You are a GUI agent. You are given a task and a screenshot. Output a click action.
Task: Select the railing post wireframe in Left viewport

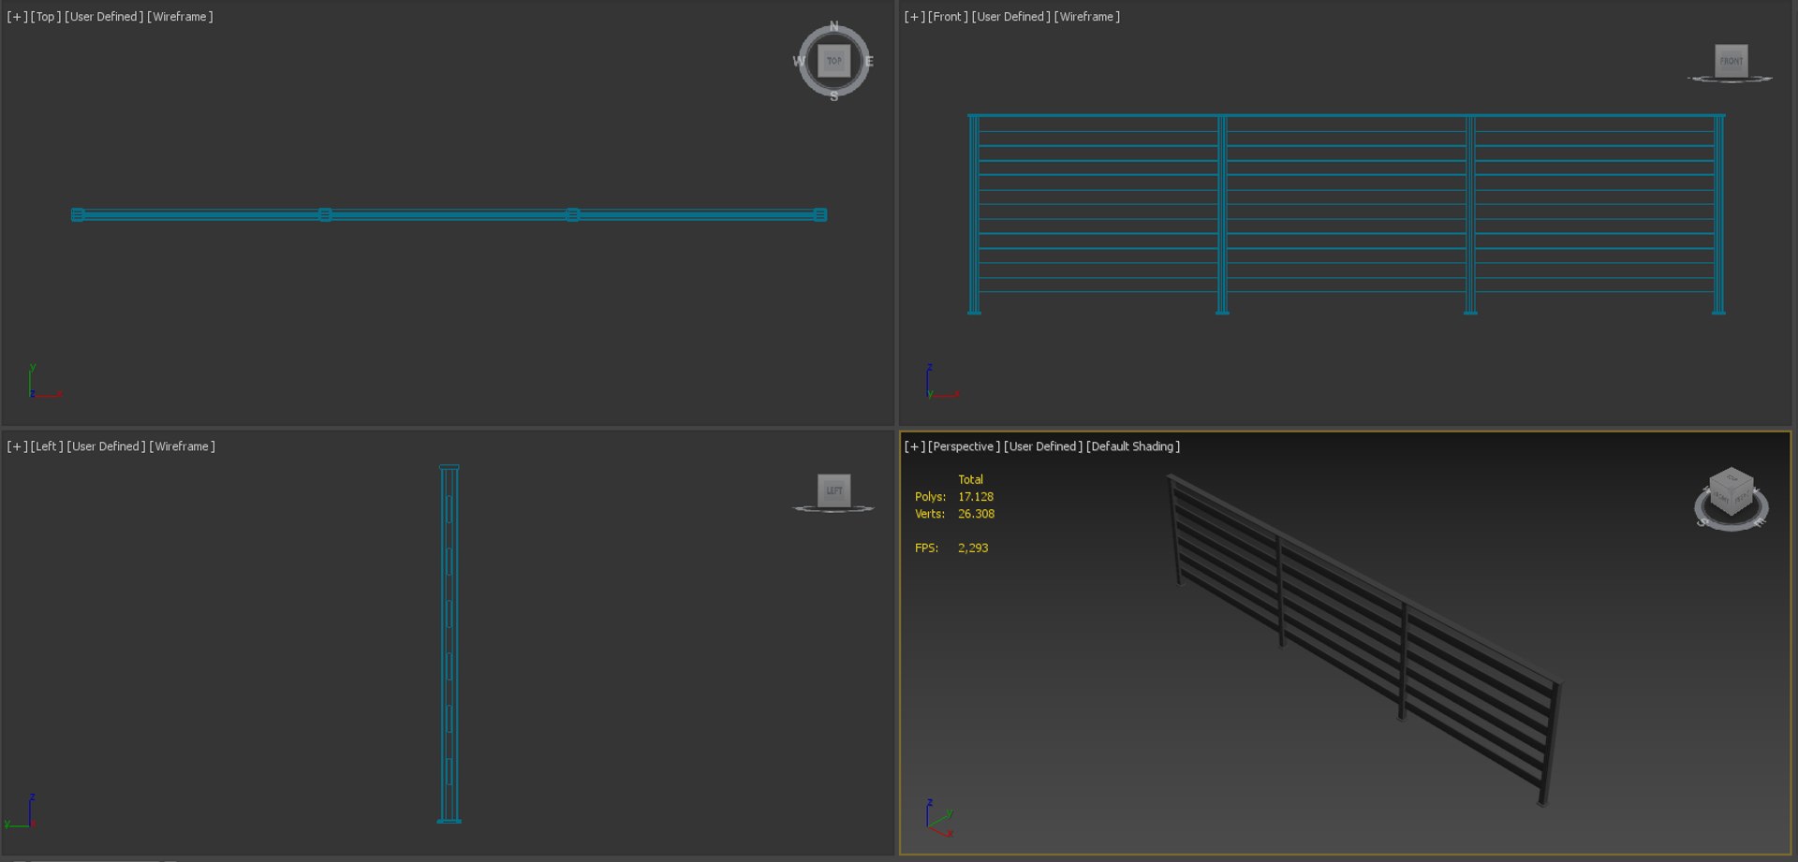pos(449,644)
